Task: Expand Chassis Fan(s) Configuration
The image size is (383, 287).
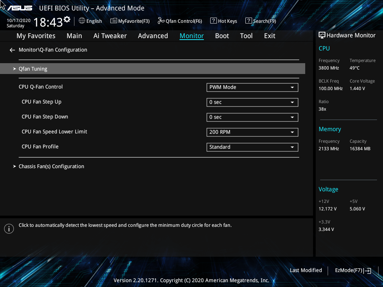Action: 51,166
